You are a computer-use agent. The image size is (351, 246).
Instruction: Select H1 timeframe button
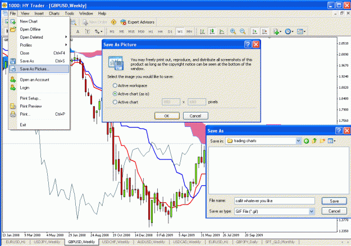151,31
